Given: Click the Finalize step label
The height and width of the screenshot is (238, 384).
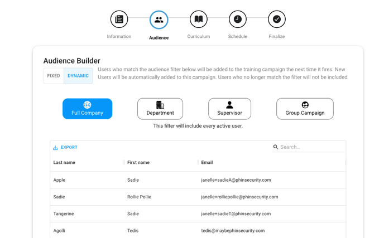Looking at the screenshot, I should 277,36.
